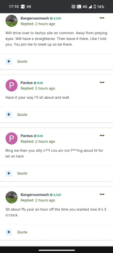Quote Pardus's 'Ring me then' reply
The image size is (113, 253).
22,173
